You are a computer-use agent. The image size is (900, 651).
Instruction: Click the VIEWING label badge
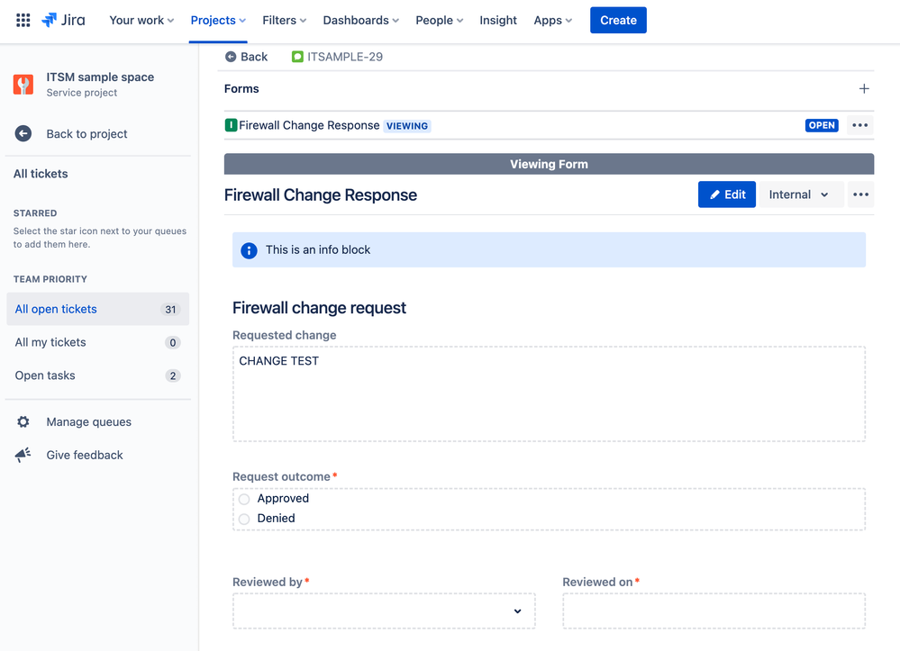[407, 126]
